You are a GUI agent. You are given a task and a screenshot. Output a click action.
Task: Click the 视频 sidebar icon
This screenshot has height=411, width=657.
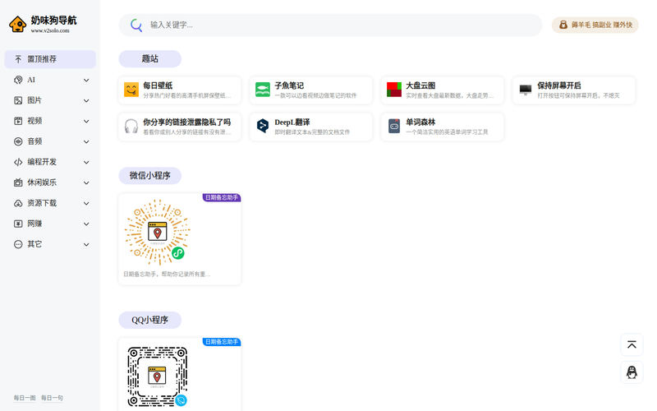click(x=18, y=121)
